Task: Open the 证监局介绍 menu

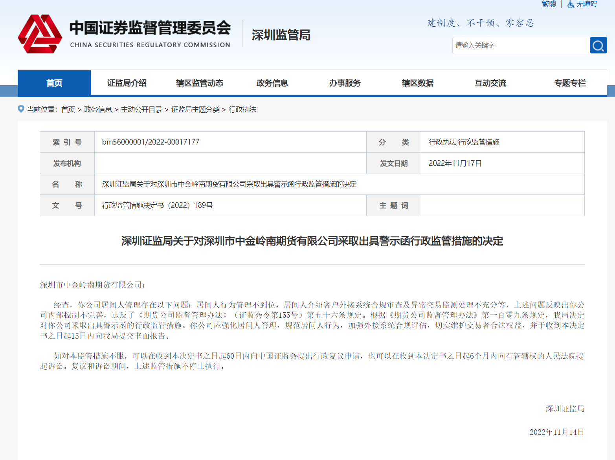Action: 127,83
